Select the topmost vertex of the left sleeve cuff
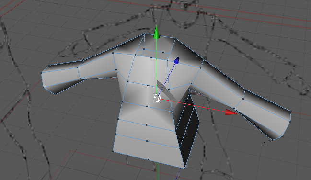311x180 pixels. click(x=49, y=65)
